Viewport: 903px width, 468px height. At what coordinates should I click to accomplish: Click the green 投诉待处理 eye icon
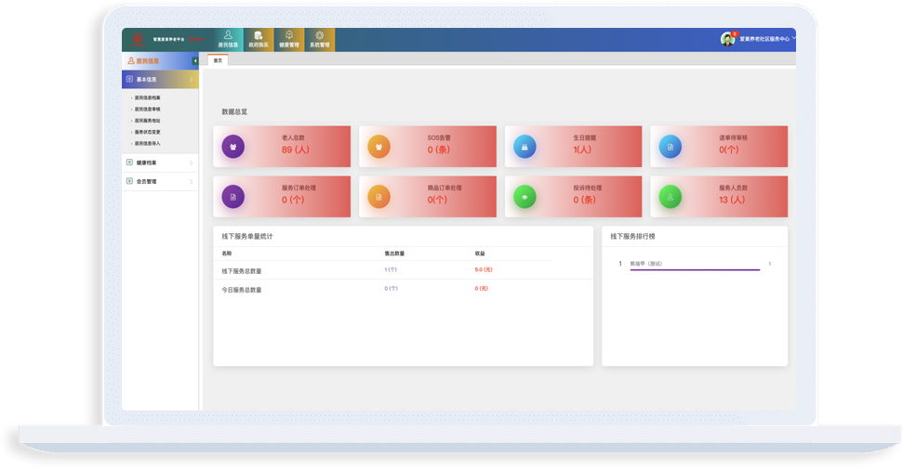[525, 197]
